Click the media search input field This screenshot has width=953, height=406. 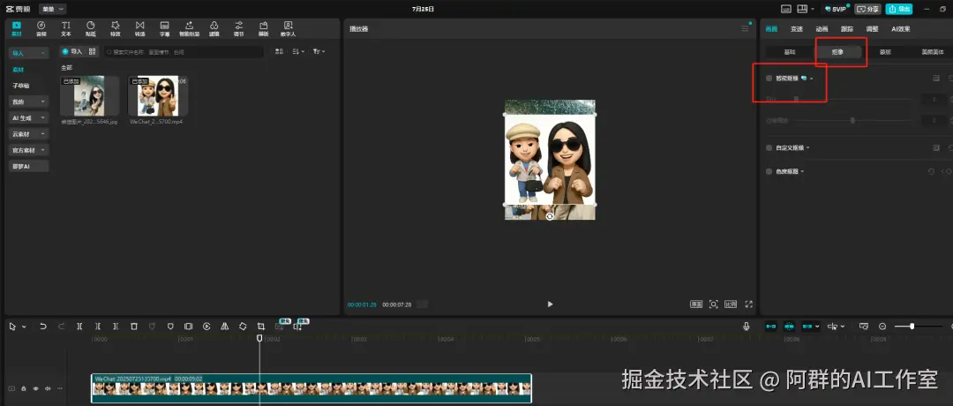click(x=184, y=52)
